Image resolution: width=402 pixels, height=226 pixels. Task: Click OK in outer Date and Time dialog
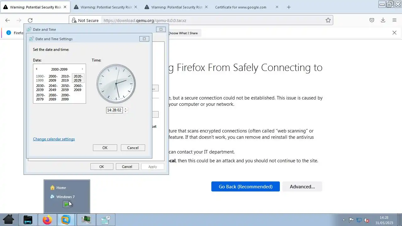click(101, 167)
